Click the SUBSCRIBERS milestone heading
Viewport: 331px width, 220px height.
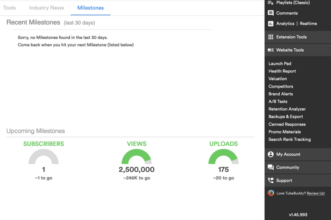tap(44, 144)
